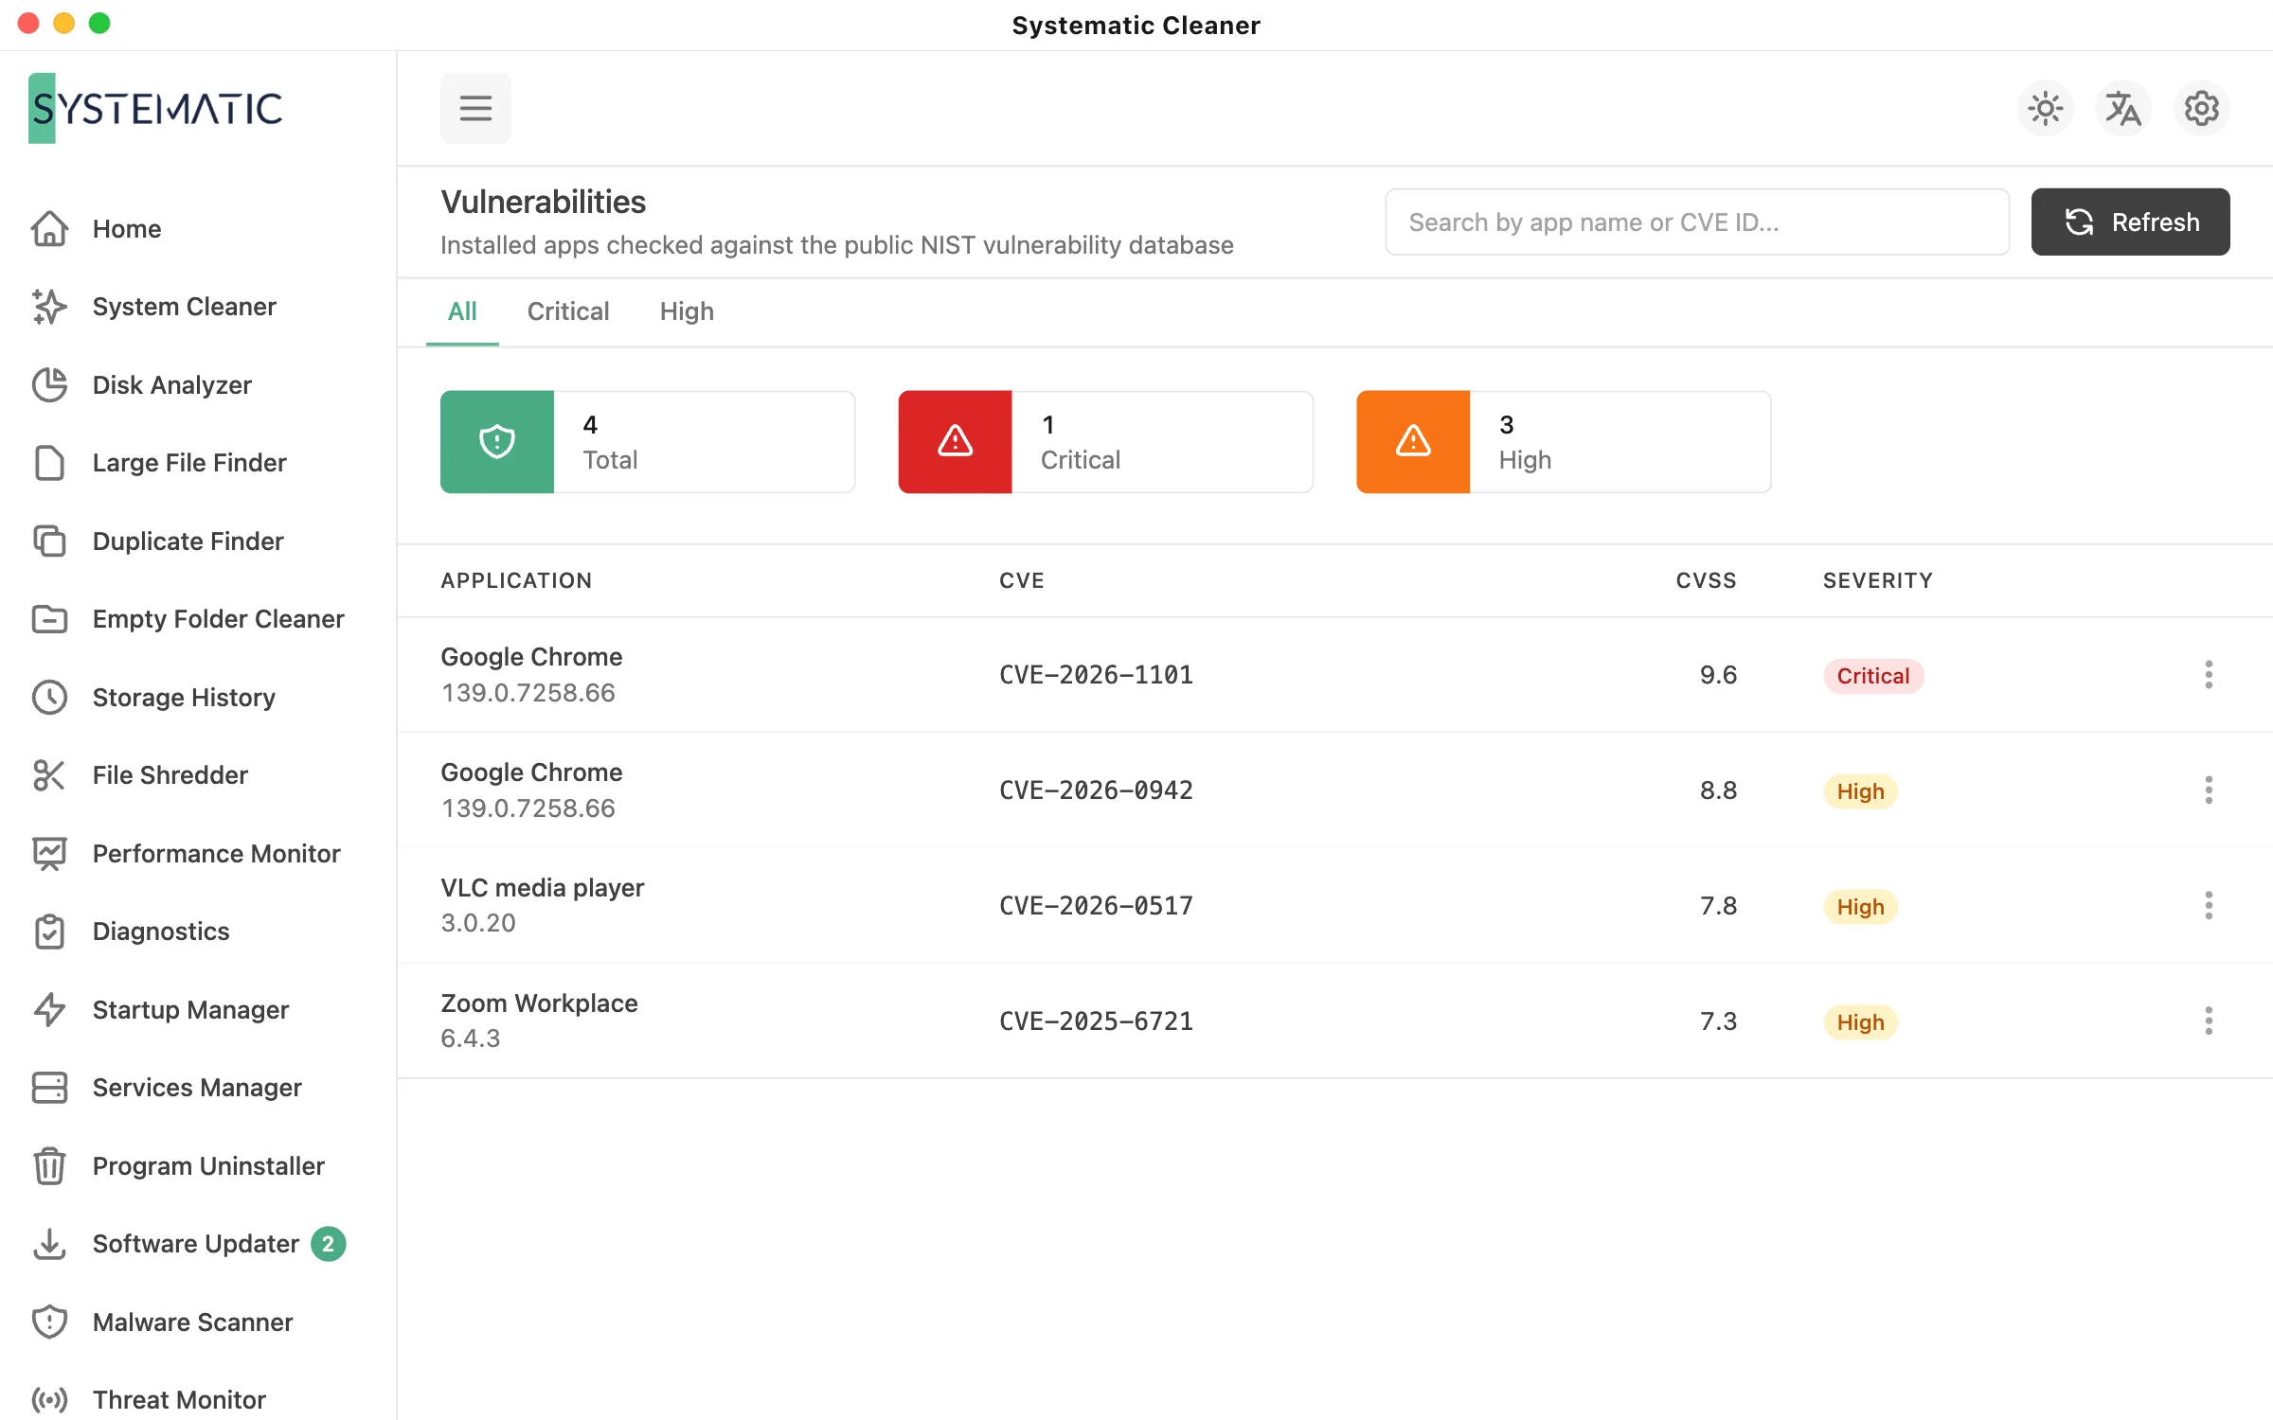Click the Home sidebar icon

49,229
